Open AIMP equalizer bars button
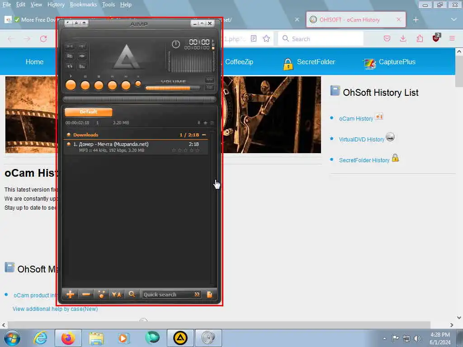This screenshot has height=347, width=463. tap(82, 66)
